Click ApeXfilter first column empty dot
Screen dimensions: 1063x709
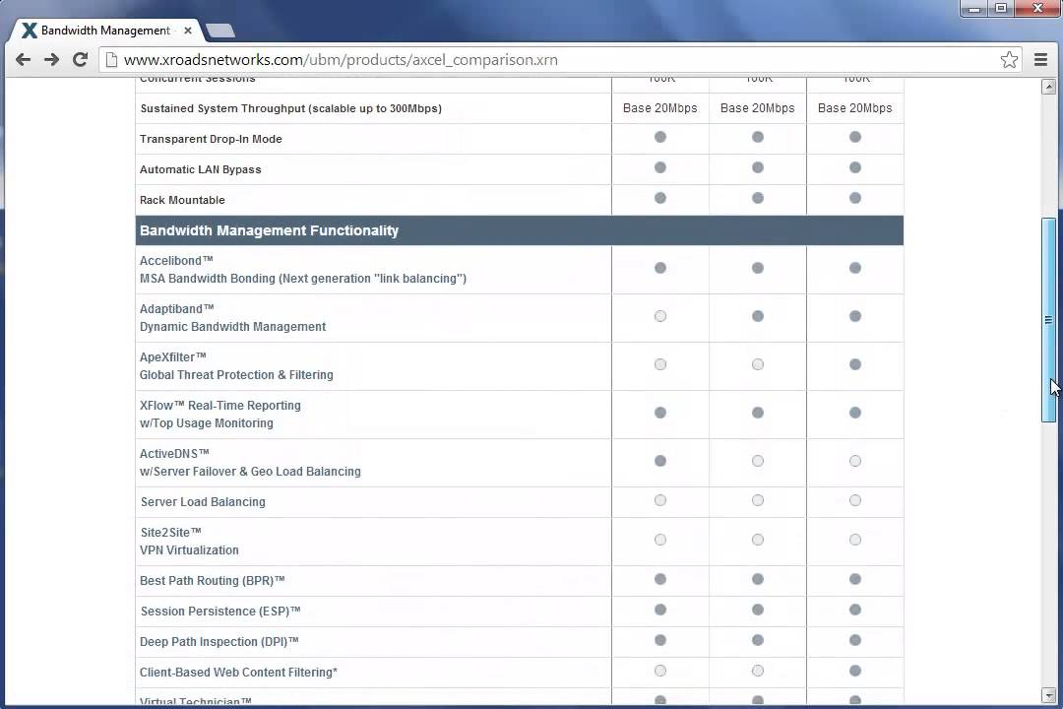660,364
